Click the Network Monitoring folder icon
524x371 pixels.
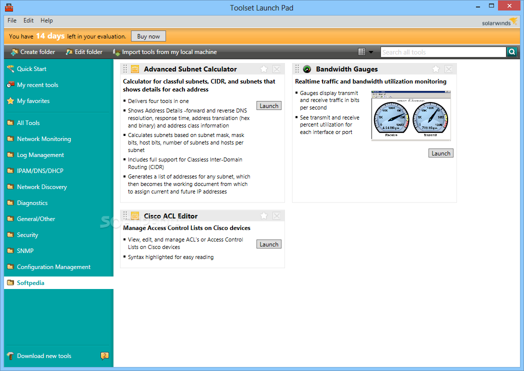(x=10, y=138)
